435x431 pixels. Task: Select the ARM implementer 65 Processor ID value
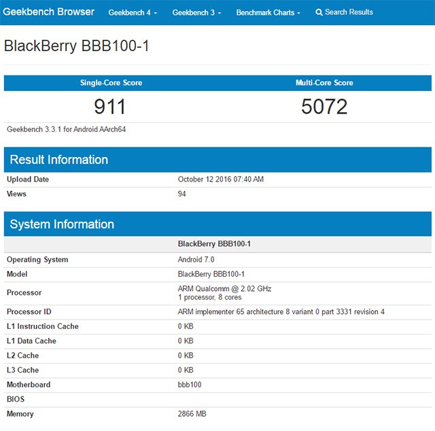coord(281,312)
